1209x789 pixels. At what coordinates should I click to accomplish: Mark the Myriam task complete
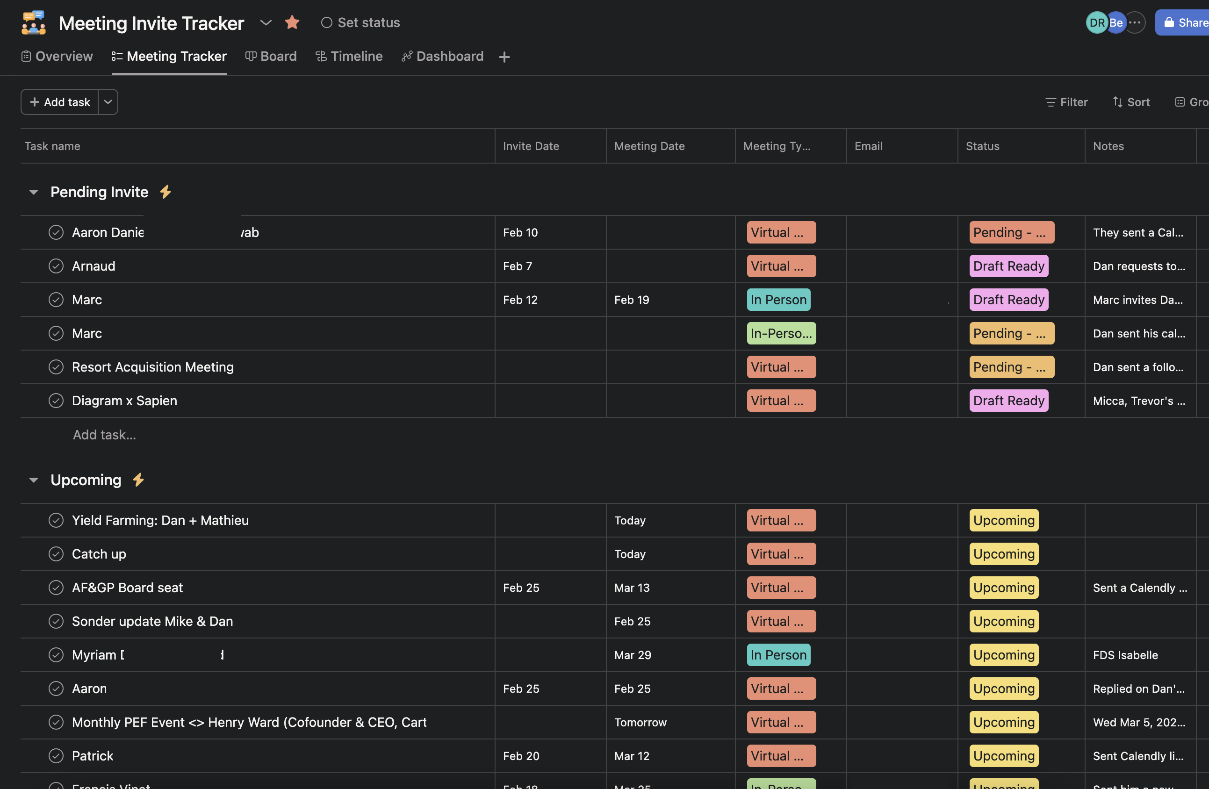[x=56, y=655]
